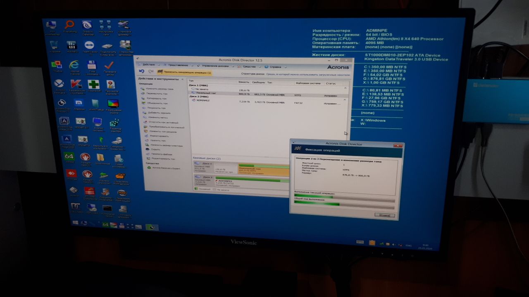Viewport: 529px width, 297px height.
Task: Click the Redo arrow in Acronis toolbar
Action: coord(150,72)
